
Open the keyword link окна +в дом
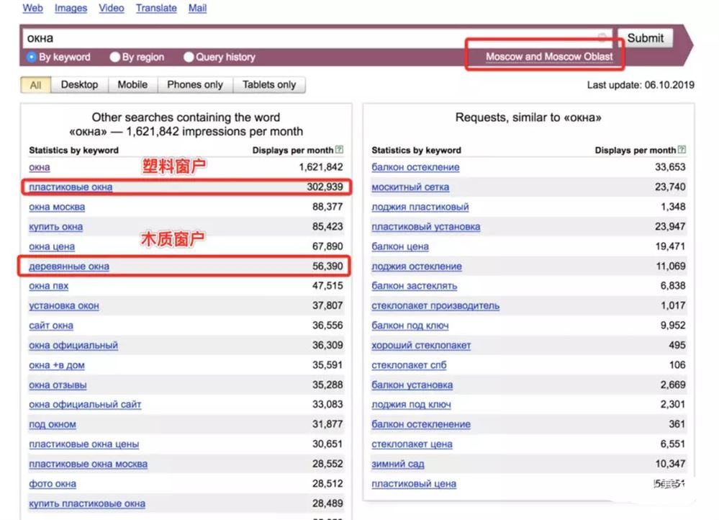pos(57,365)
